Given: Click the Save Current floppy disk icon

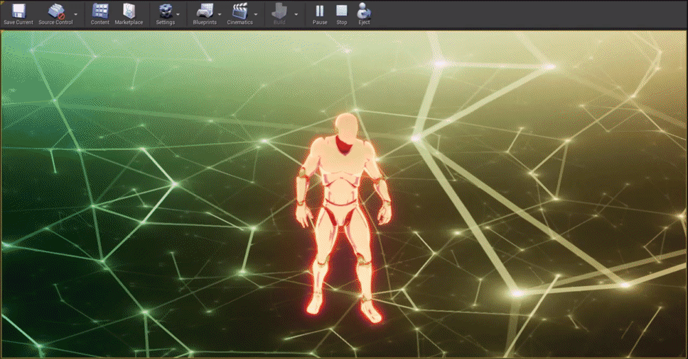Looking at the screenshot, I should pos(19,11).
